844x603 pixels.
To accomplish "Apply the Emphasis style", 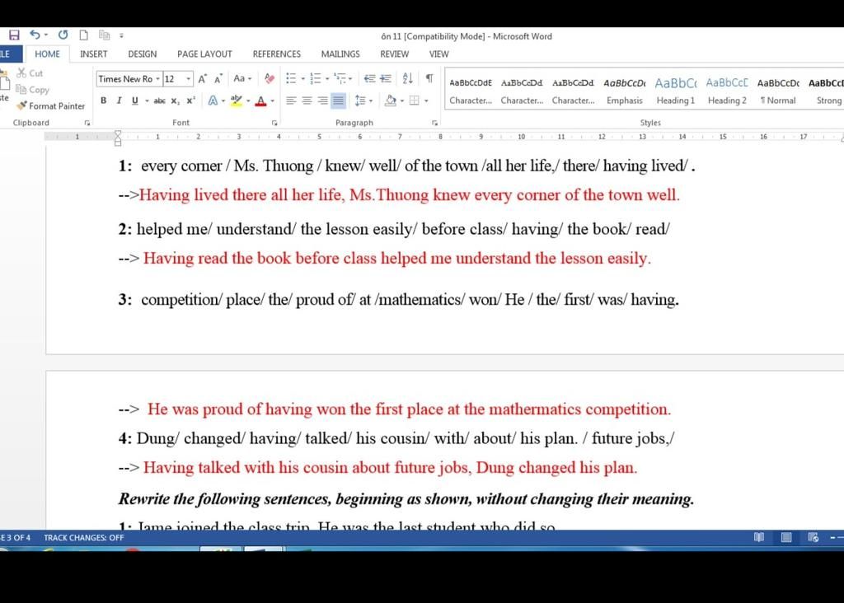I will pyautogui.click(x=625, y=91).
